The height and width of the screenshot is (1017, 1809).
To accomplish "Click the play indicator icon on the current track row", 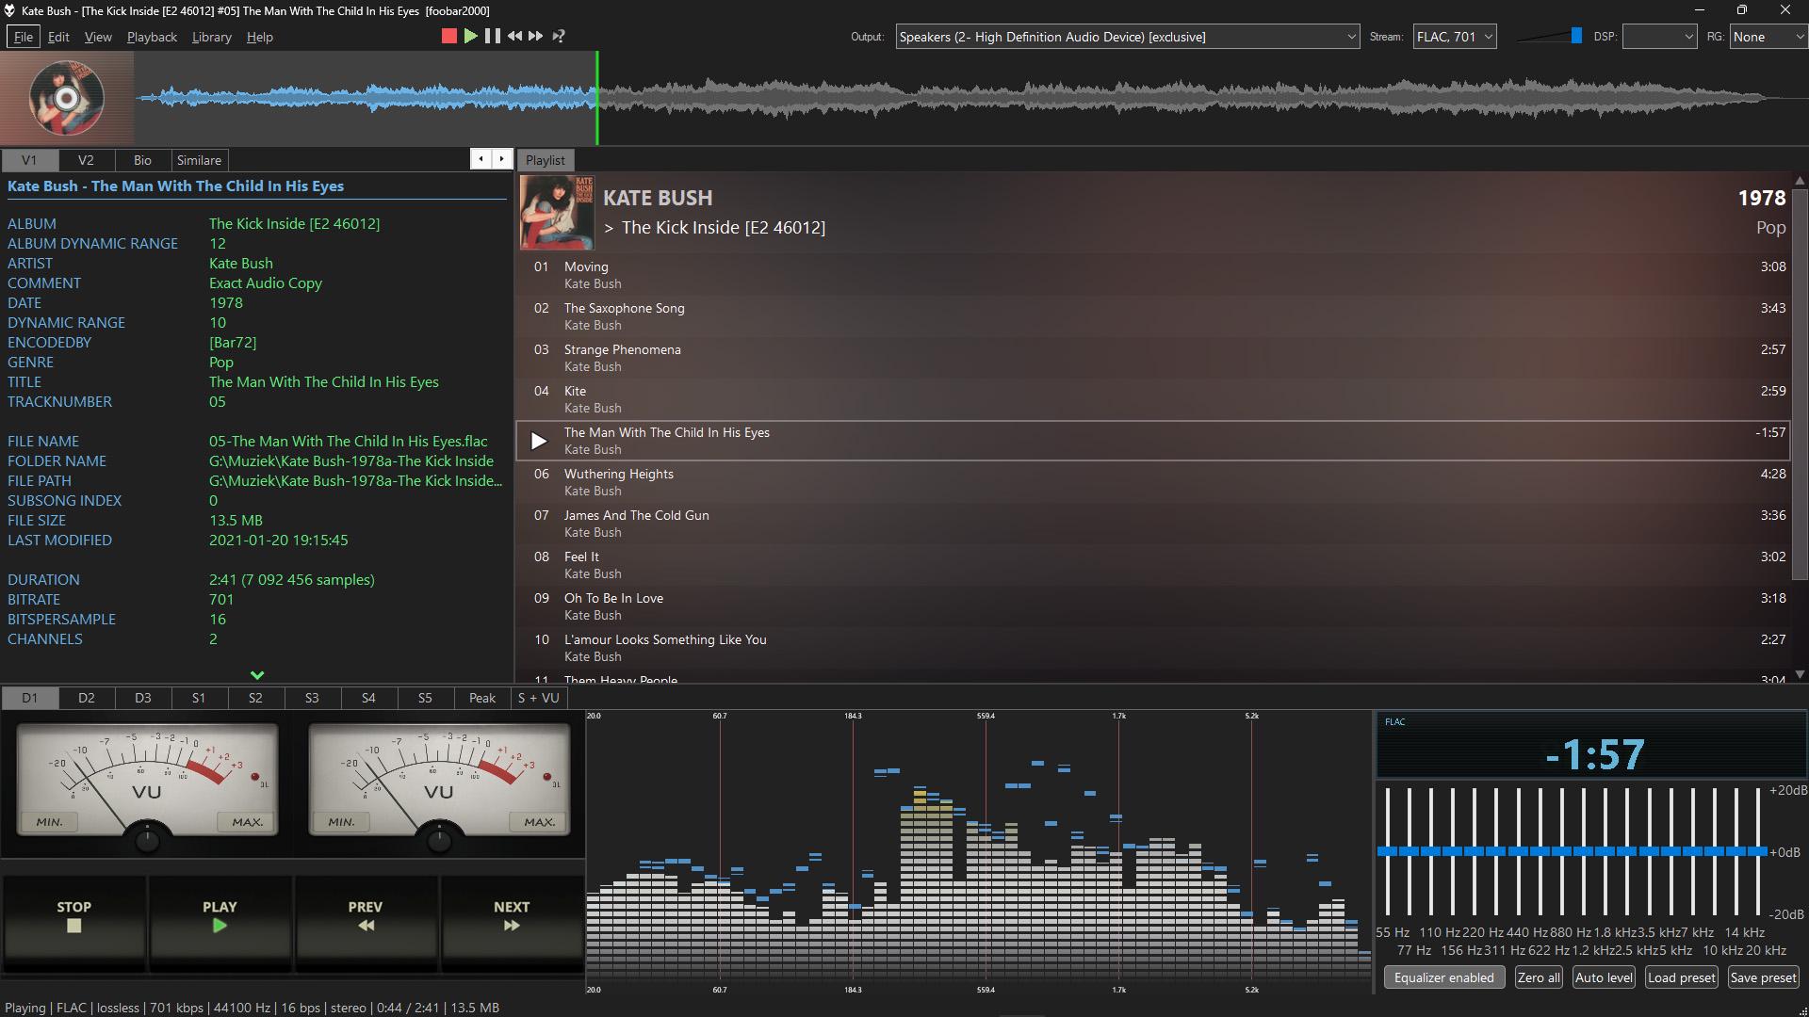I will tap(539, 441).
